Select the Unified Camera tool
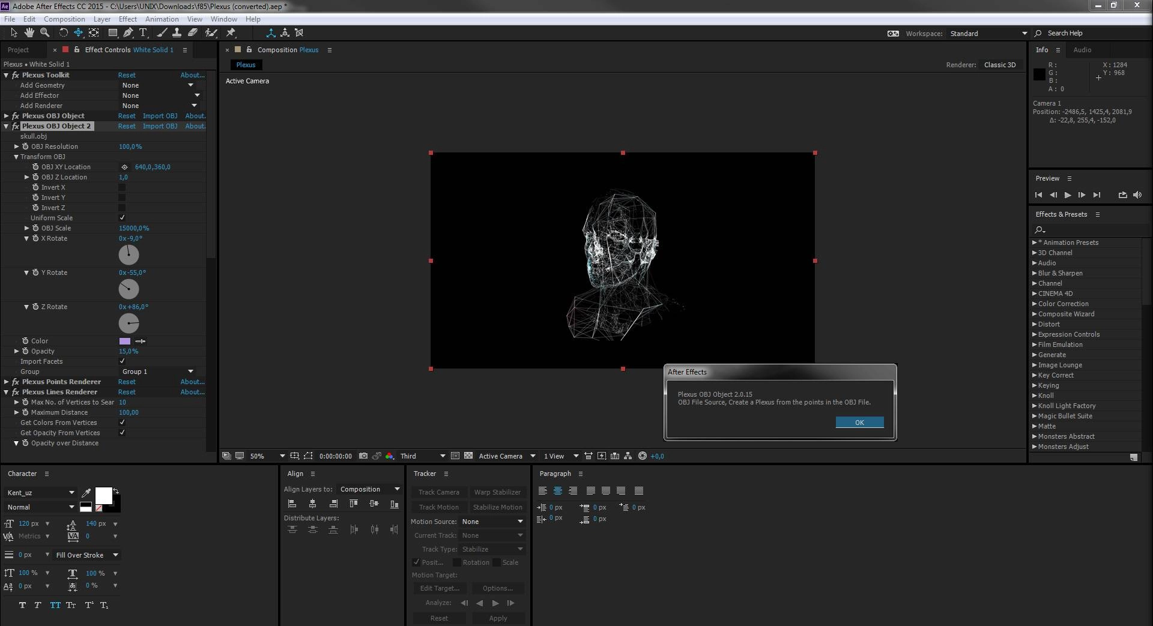The width and height of the screenshot is (1153, 626). (78, 32)
